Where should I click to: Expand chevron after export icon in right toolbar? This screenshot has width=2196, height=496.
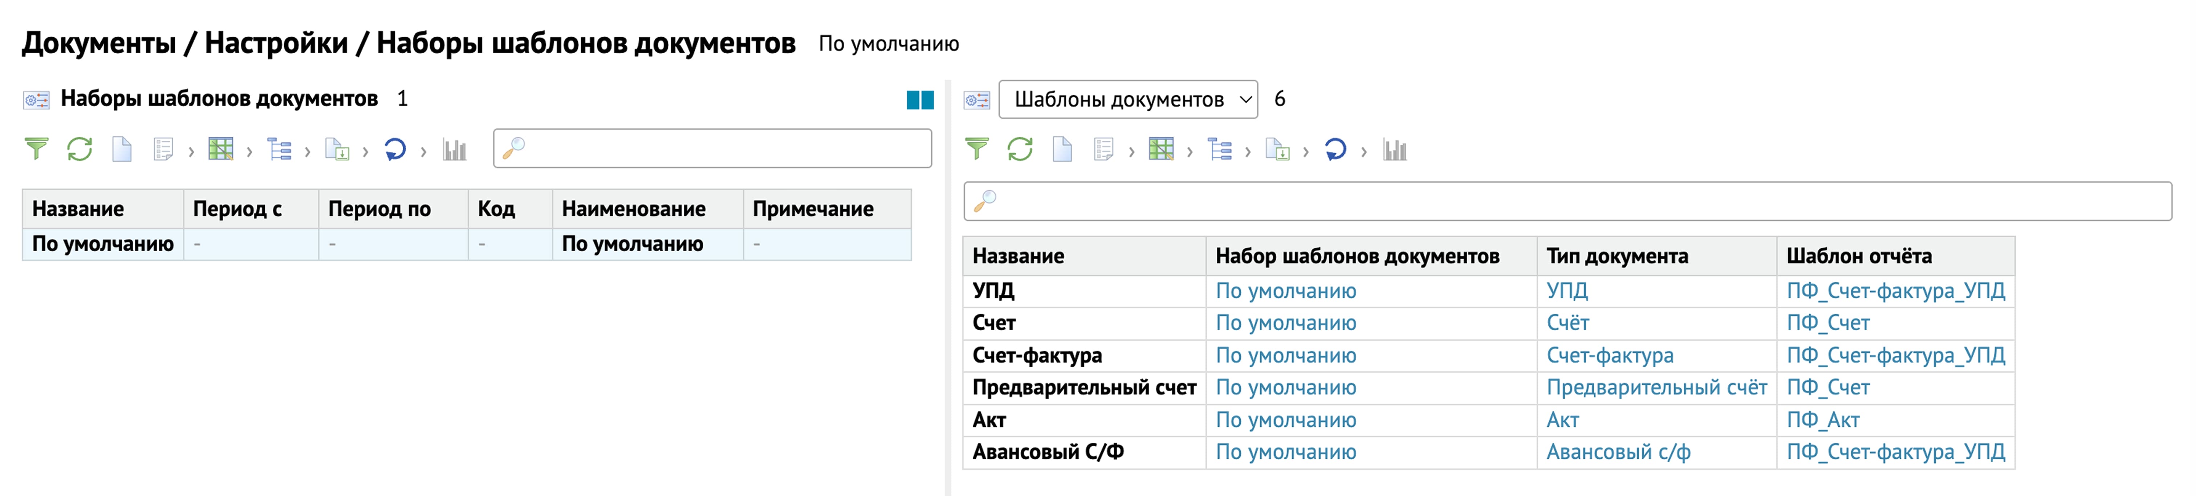(x=1305, y=152)
